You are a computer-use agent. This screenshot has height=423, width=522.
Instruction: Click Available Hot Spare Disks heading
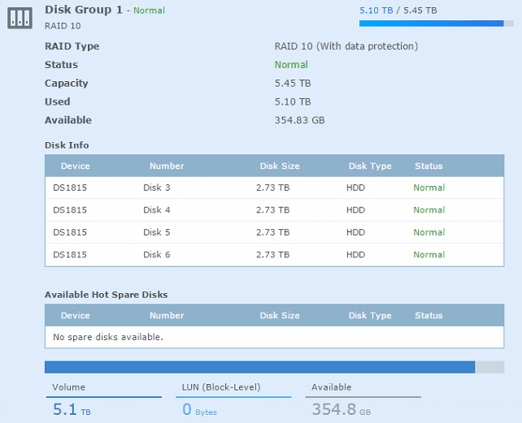tap(107, 295)
